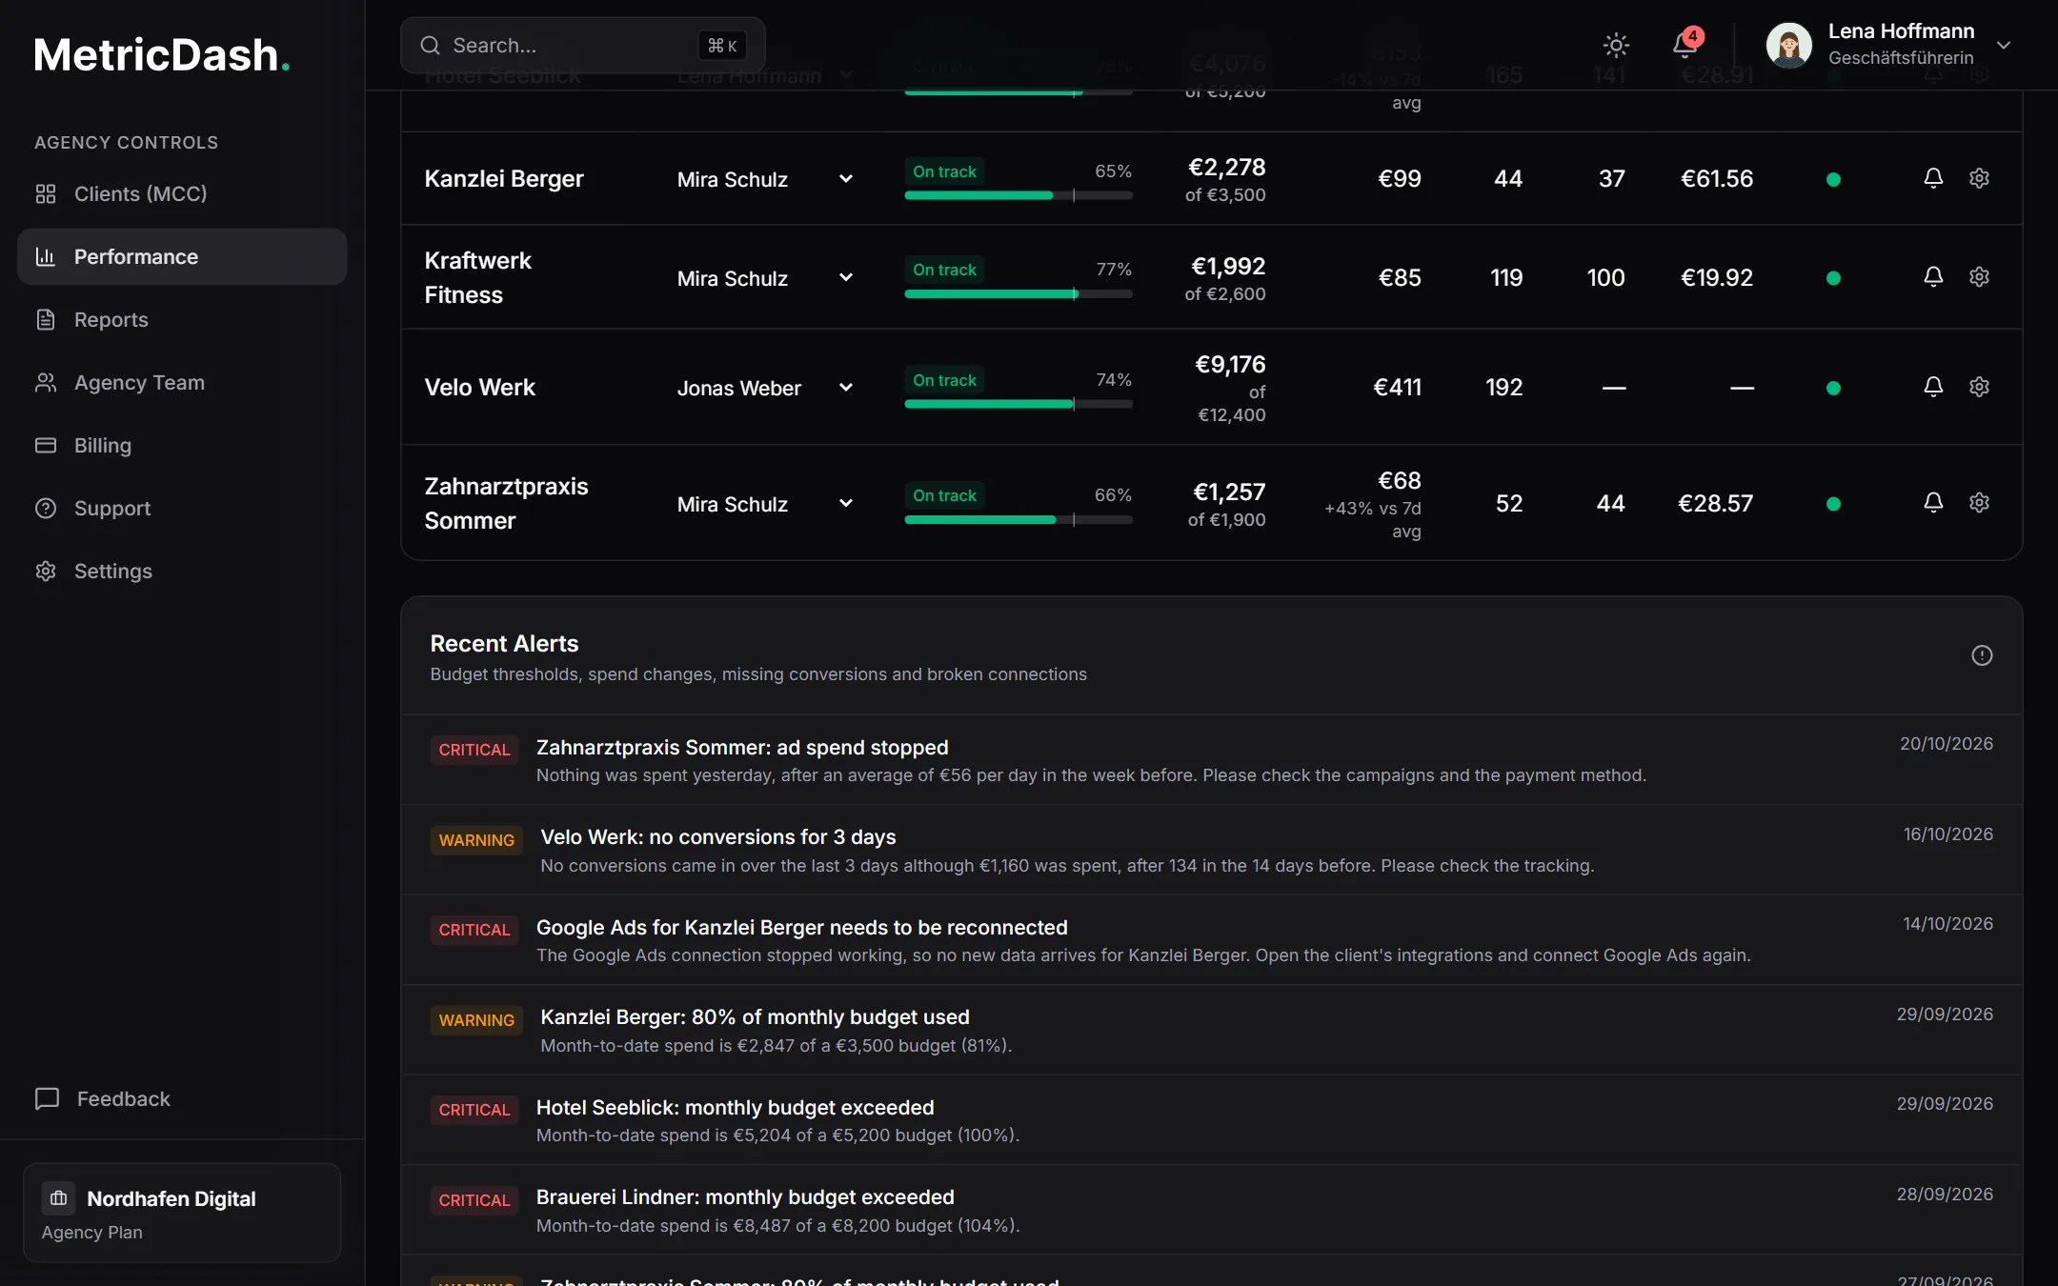Open Agency Team page
Image resolution: width=2058 pixels, height=1286 pixels.
pos(182,382)
